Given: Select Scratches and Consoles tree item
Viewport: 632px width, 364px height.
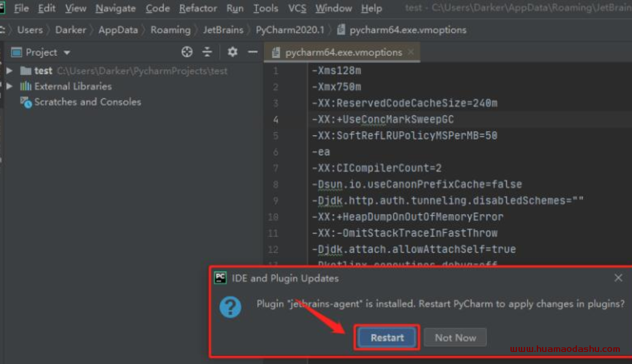Looking at the screenshot, I should point(88,102).
